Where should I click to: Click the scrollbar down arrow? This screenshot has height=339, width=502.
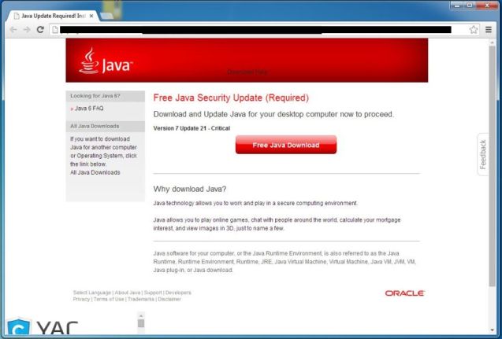click(492, 330)
